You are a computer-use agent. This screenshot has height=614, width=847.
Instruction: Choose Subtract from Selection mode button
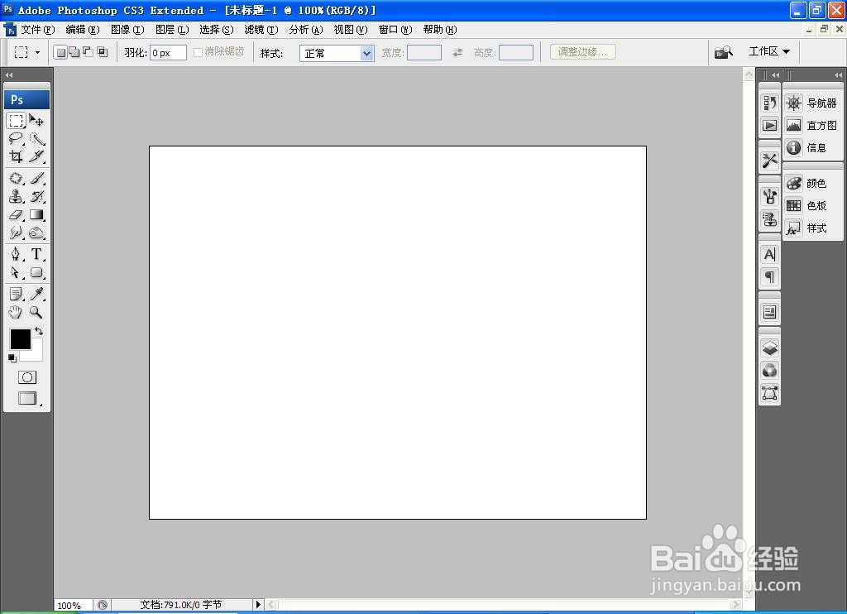[x=88, y=52]
